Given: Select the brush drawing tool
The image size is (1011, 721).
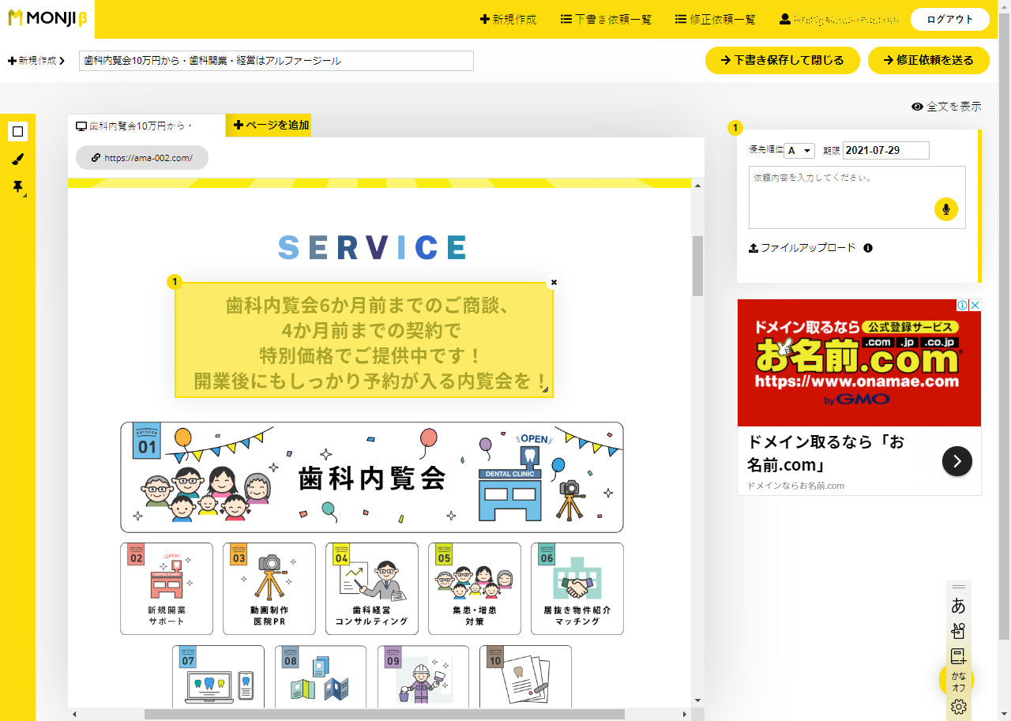Looking at the screenshot, I should tap(17, 160).
